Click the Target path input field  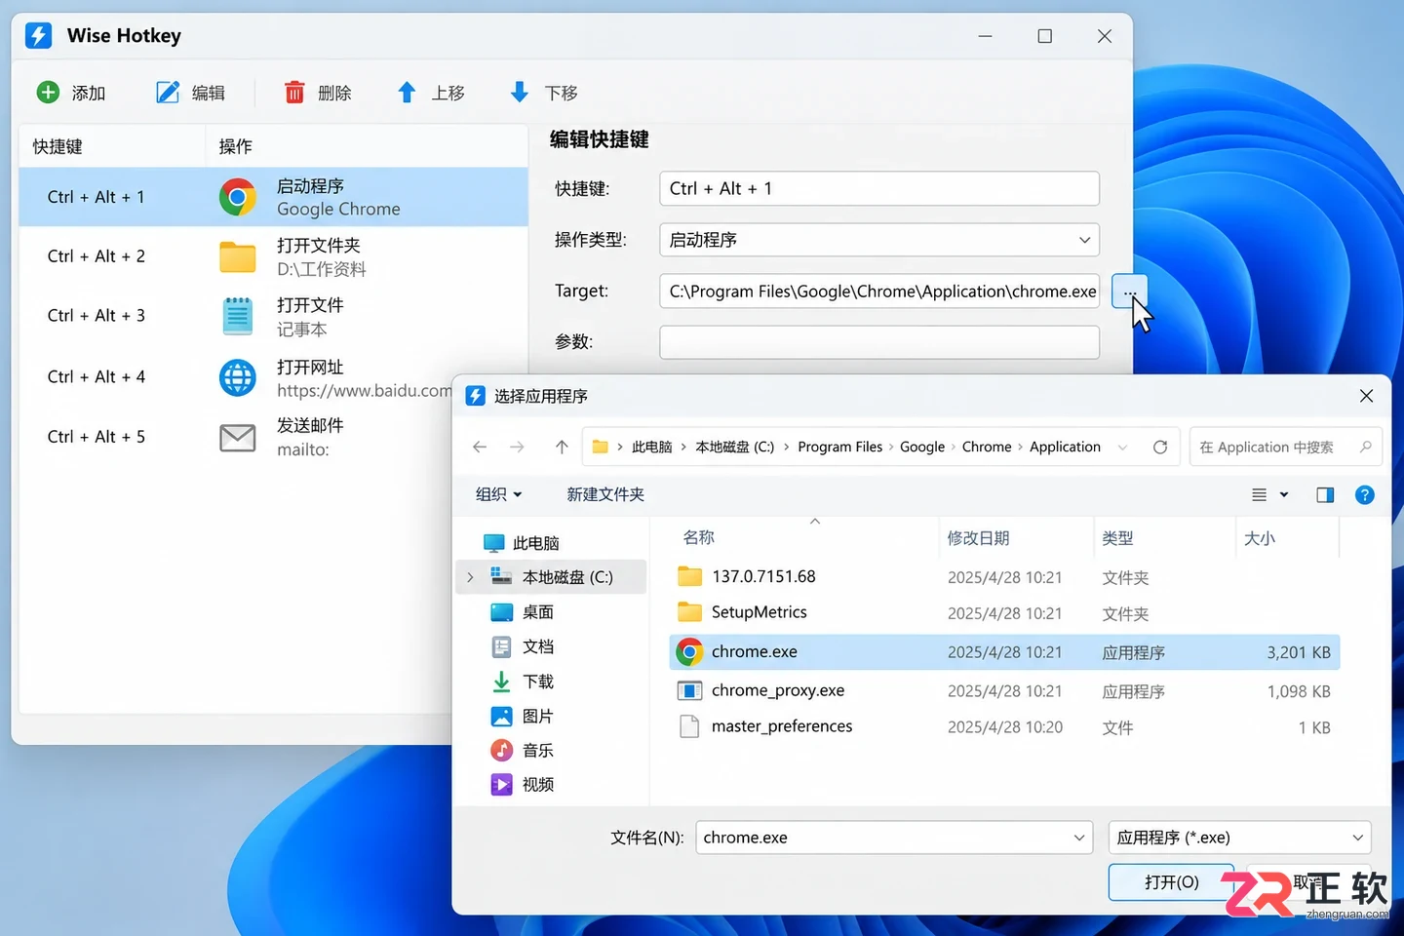(879, 291)
